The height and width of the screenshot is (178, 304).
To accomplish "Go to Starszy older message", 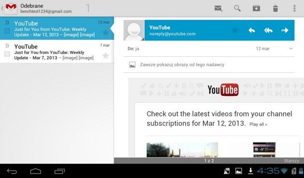I will click(291, 161).
